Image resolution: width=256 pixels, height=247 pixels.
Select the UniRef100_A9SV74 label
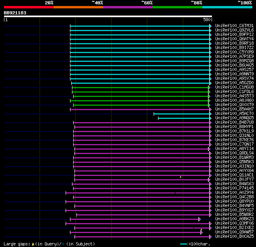point(234,79)
